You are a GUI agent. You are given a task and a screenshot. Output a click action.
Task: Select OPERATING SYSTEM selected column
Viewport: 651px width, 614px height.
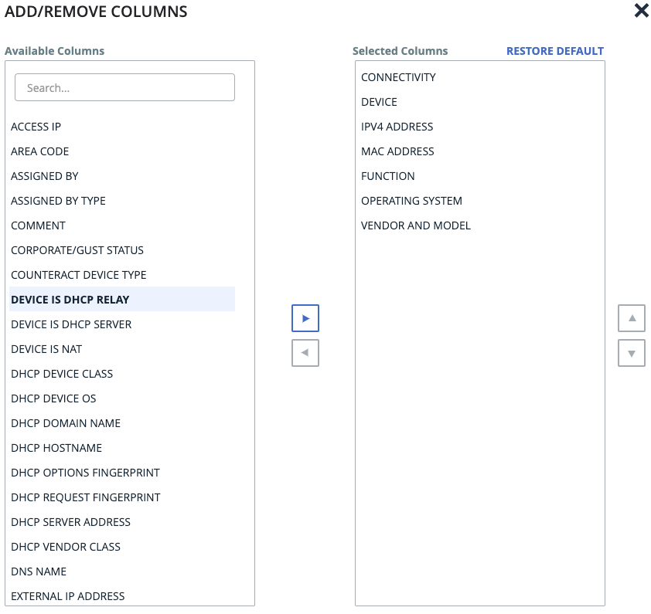(411, 201)
